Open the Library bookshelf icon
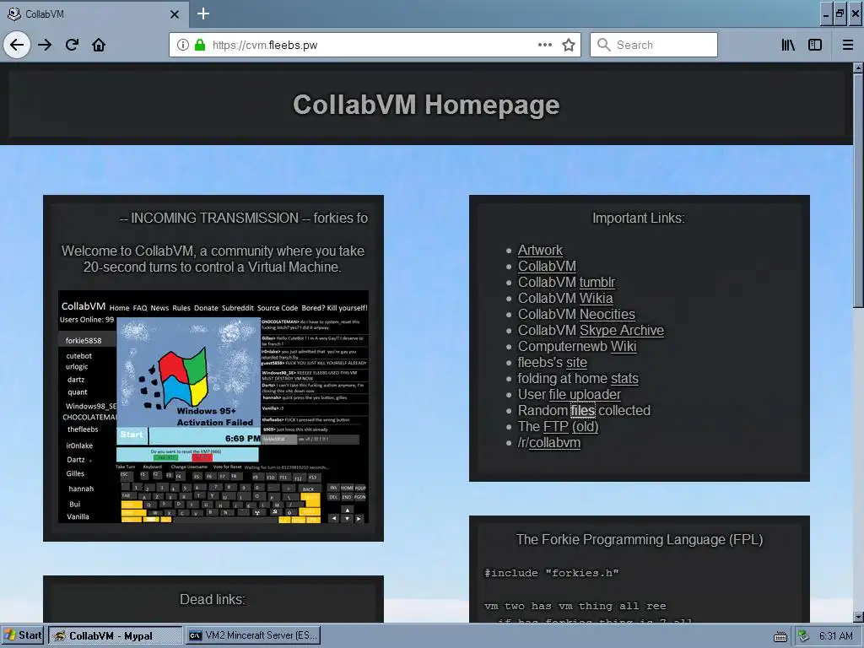The height and width of the screenshot is (648, 864). 789,45
